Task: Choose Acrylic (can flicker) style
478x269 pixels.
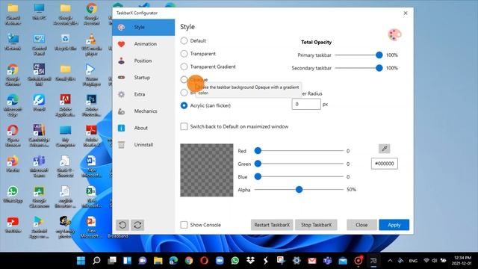Action: pyautogui.click(x=184, y=105)
